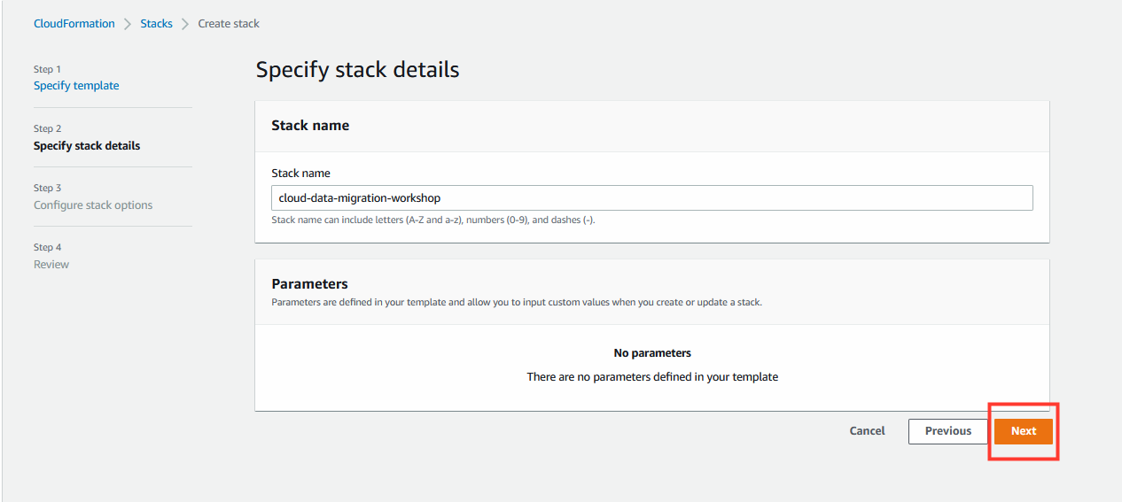Click the Stack name section header
This screenshot has width=1122, height=502.
tap(310, 126)
